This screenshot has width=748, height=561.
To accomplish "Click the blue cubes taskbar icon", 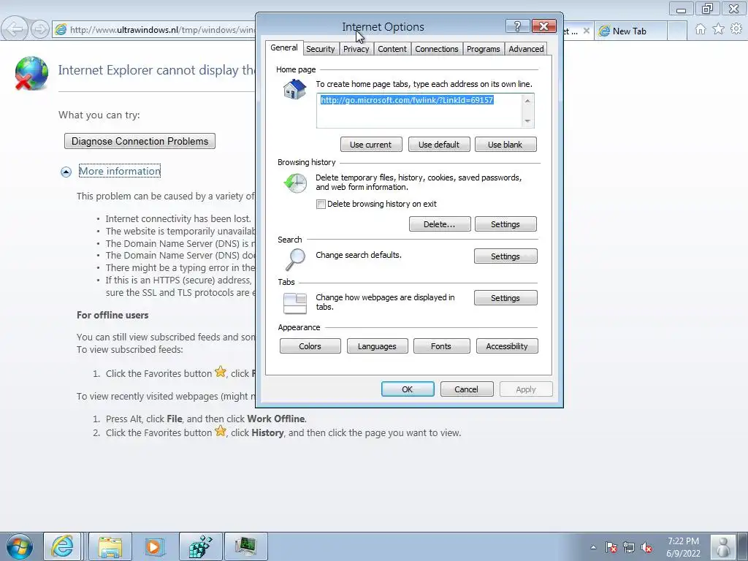I will [x=201, y=546].
